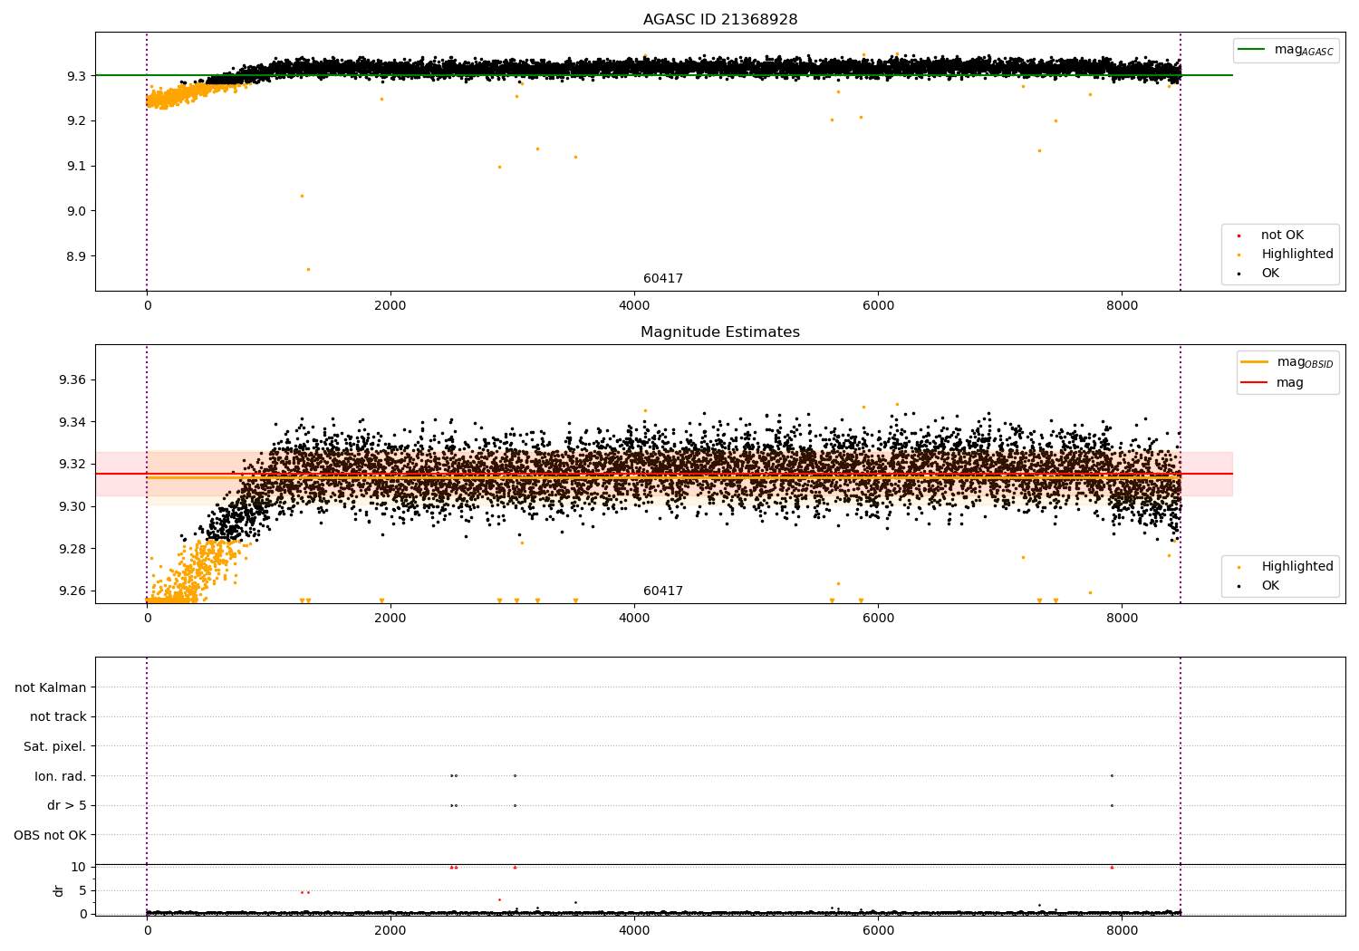Click the Magnitude Estimates plot title

tap(720, 332)
